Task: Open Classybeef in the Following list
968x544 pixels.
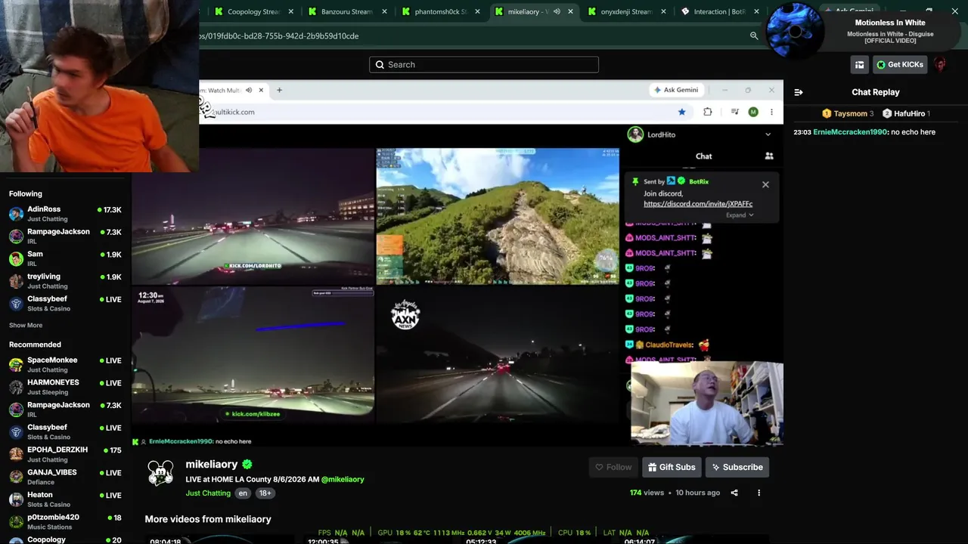Action: [66, 303]
